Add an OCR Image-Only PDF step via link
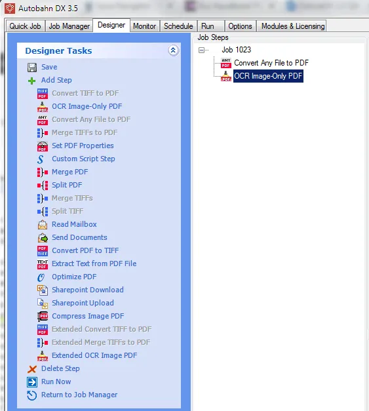369x411 pixels. point(87,106)
